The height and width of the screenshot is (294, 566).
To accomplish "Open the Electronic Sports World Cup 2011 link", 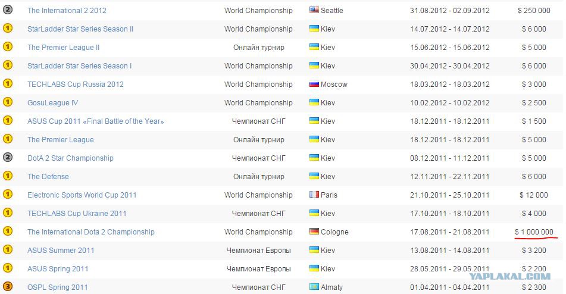I will coord(82,195).
